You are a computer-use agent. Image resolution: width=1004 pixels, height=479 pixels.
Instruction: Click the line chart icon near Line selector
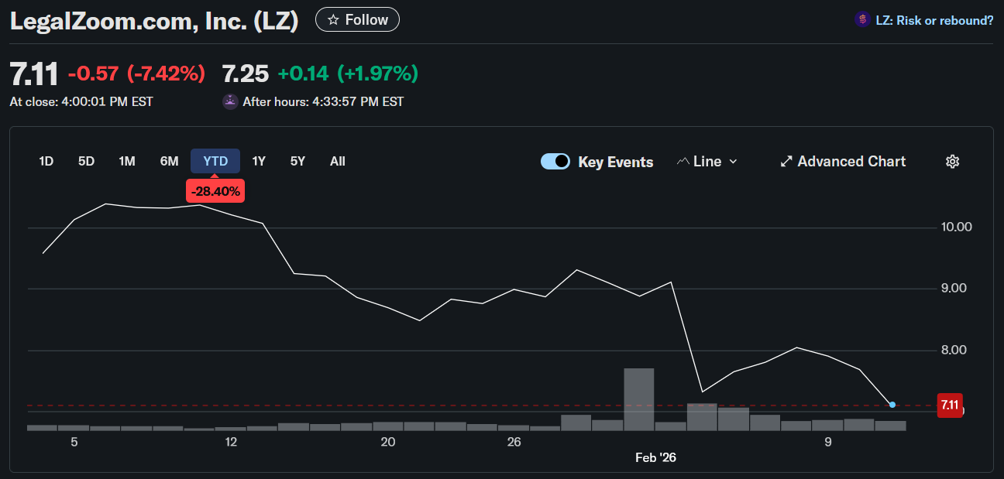683,161
